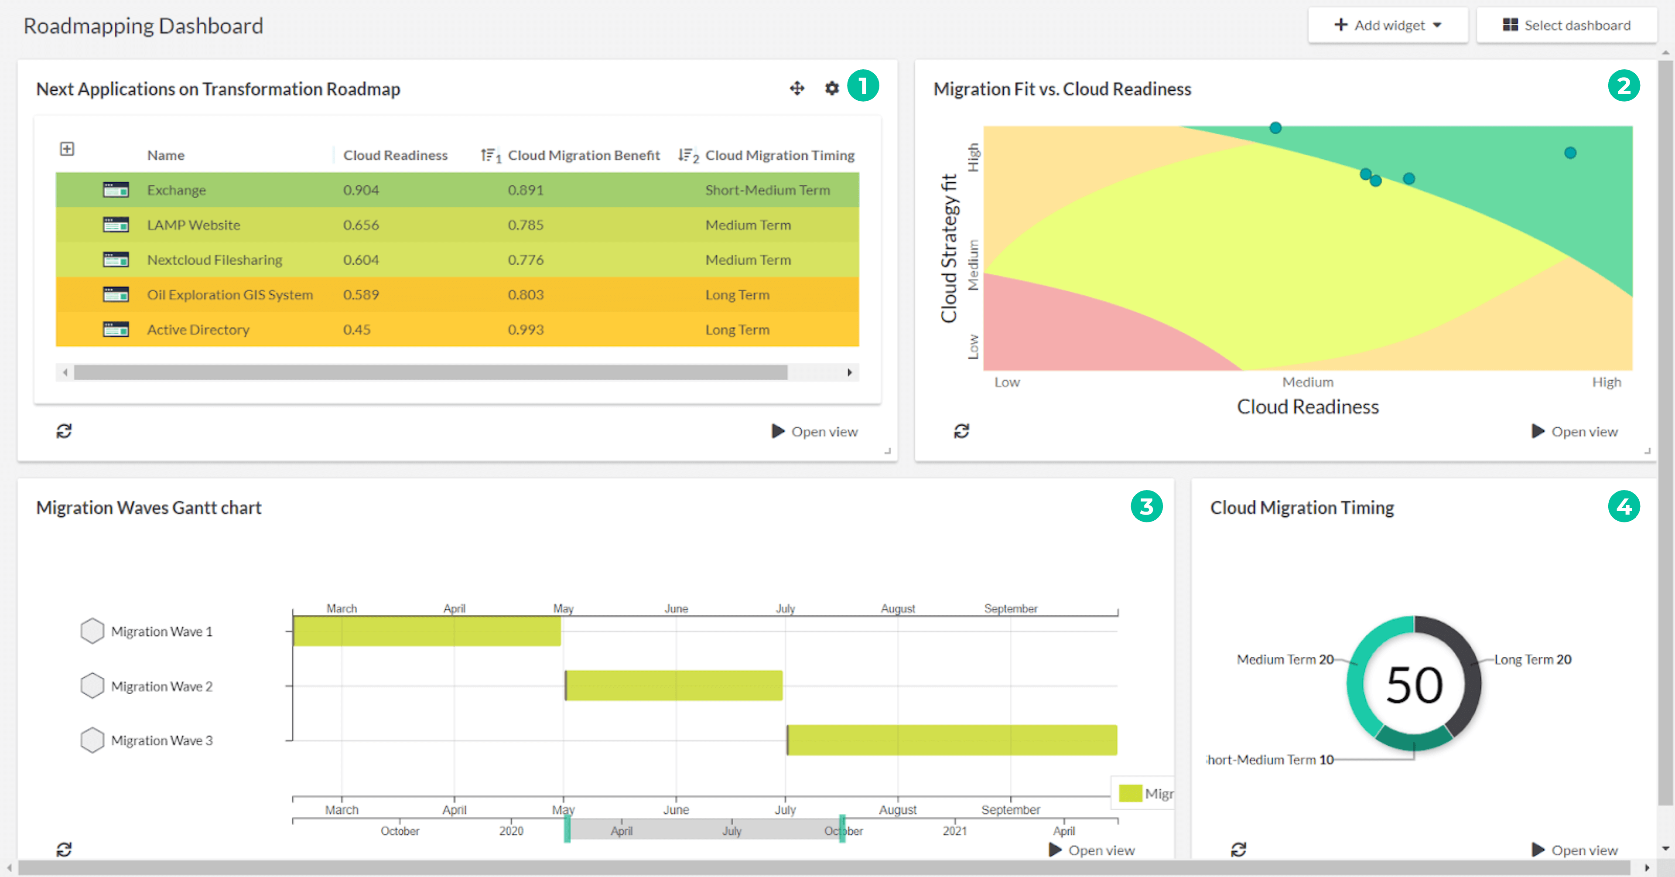Click the add column icon in the table header
This screenshot has height=877, width=1675.
pos(65,147)
